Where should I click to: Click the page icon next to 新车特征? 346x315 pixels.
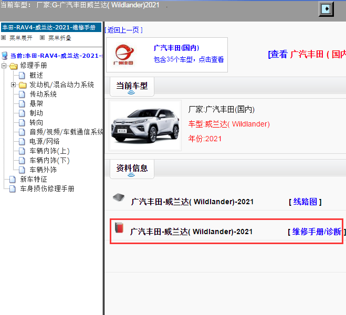[13, 180]
